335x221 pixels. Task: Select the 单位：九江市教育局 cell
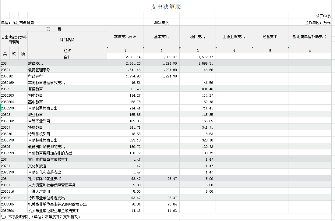pyautogui.click(x=18, y=23)
